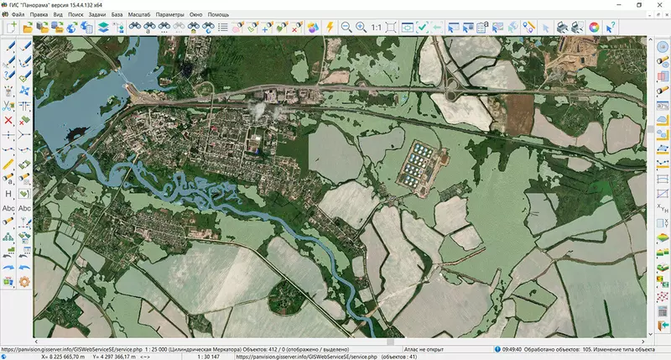Click the globe with refresh arrows icon

[x=71, y=27]
